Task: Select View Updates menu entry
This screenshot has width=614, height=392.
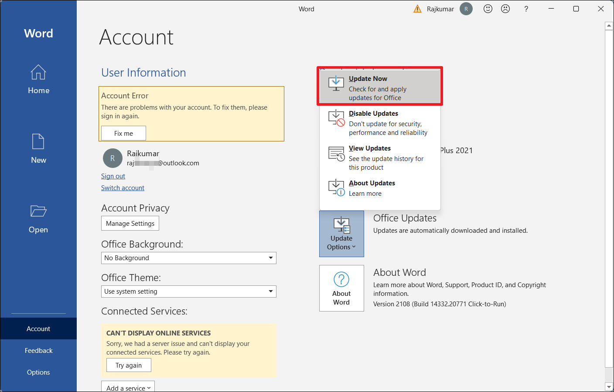Action: pos(380,157)
